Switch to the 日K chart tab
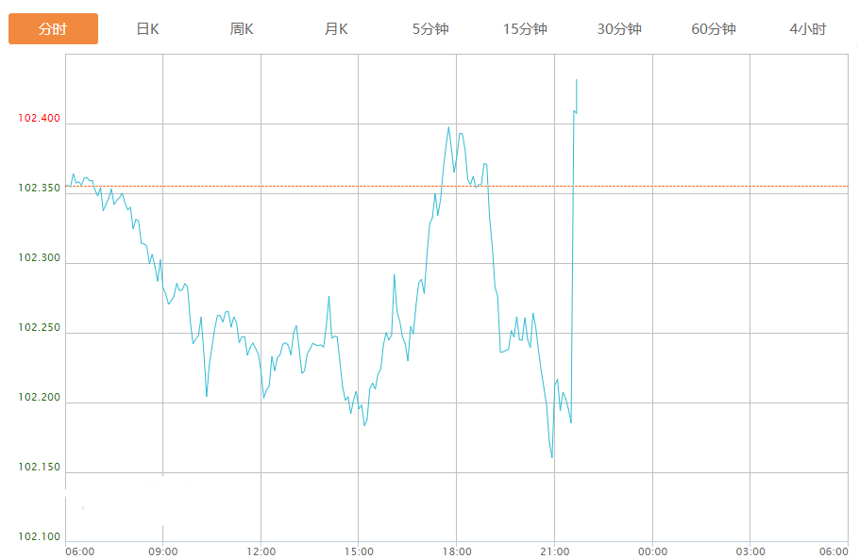 pos(147,29)
